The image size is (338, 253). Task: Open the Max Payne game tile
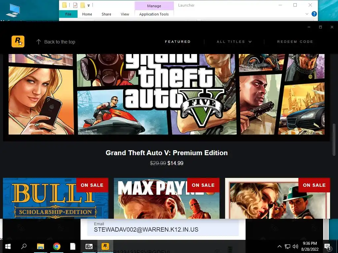pyautogui.click(x=166, y=198)
